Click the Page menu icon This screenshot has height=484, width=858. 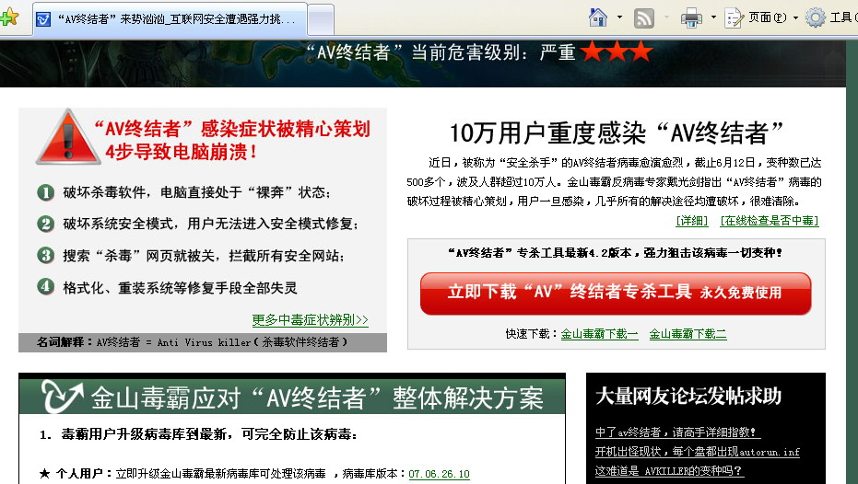[735, 17]
